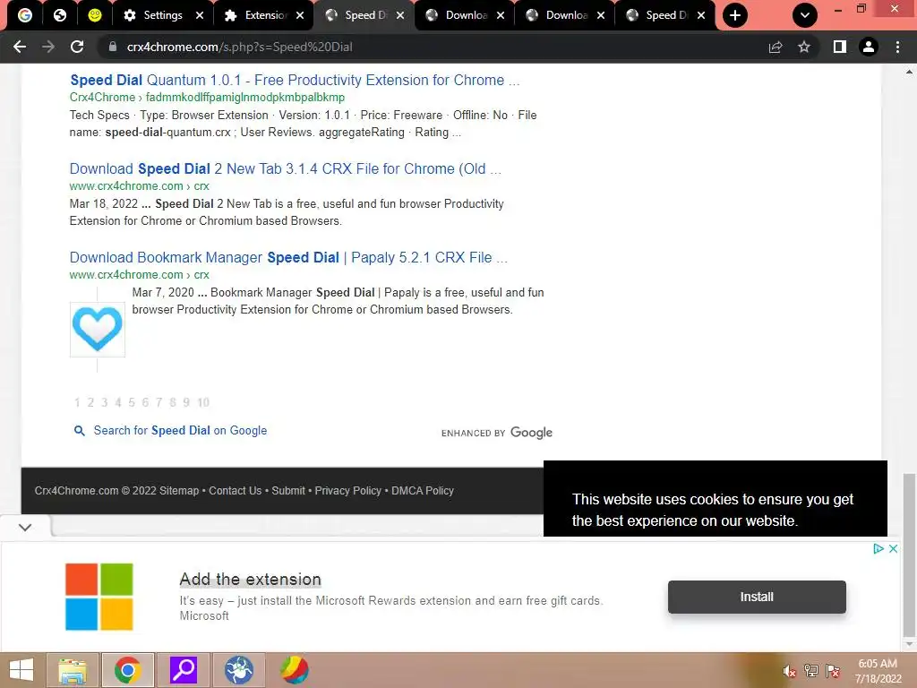Click the www.crx4chrome.com › crx URL under Speed Dial 2
917x688 pixels.
[139, 186]
